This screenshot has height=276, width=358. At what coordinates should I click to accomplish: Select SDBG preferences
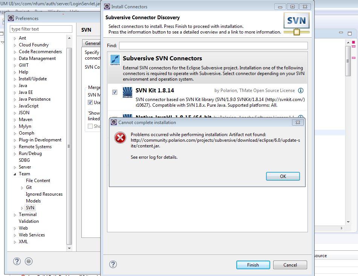(x=24, y=160)
